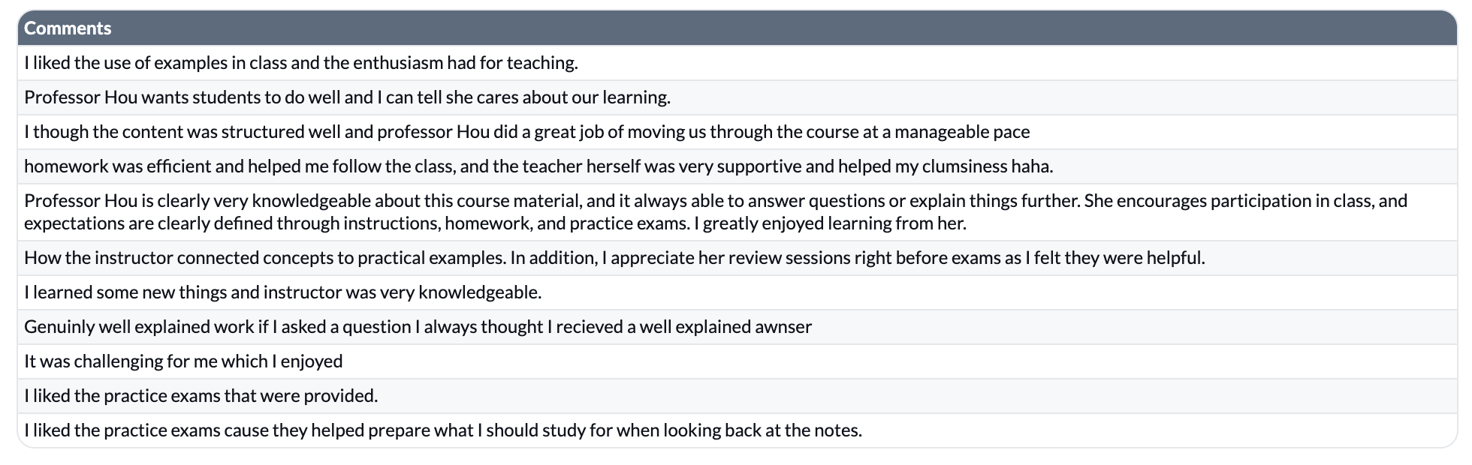
Task: Select the comment about manageable pace
Action: tap(737, 132)
